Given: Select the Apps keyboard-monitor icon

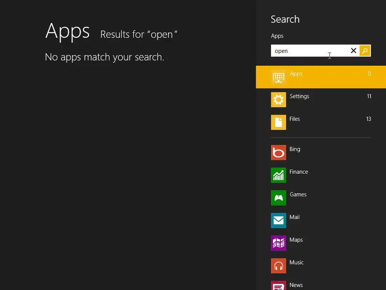Looking at the screenshot, I should point(279,77).
